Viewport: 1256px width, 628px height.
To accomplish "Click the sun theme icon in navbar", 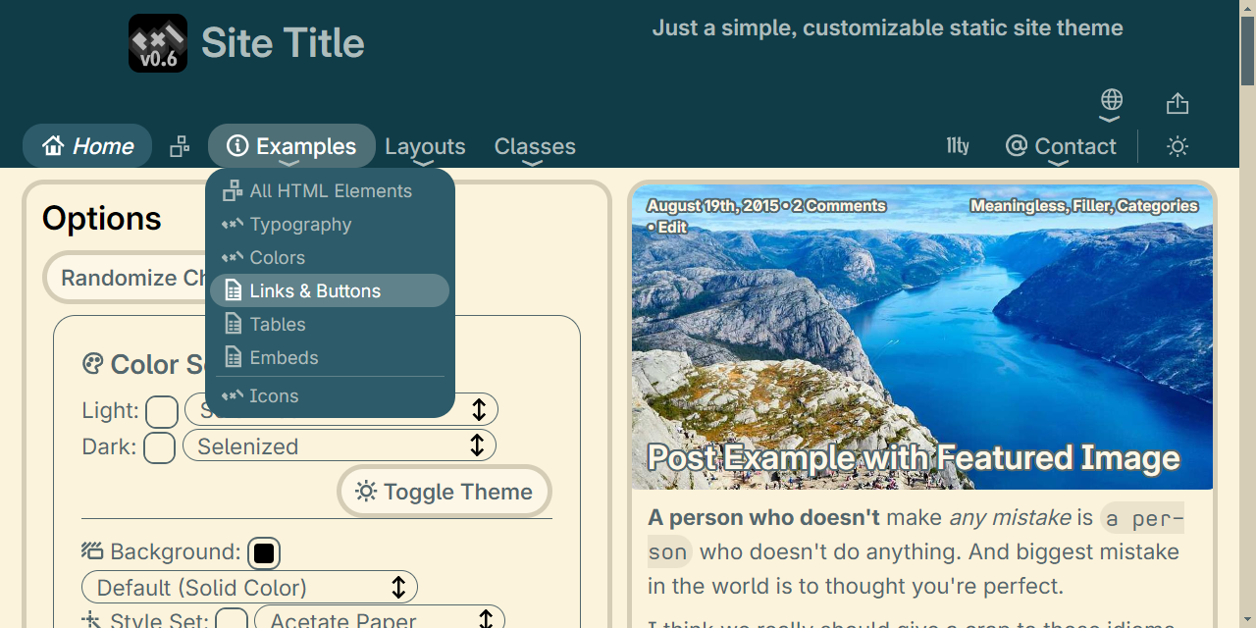I will click(1177, 147).
